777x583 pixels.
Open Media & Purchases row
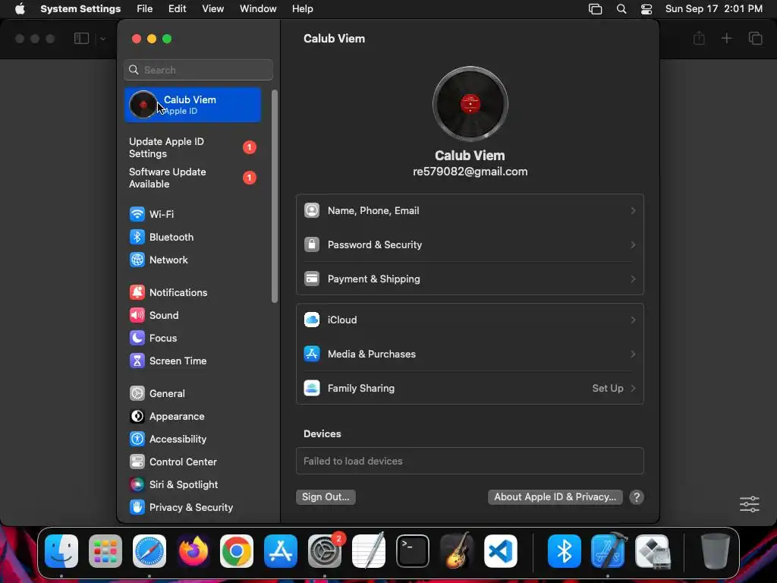470,354
